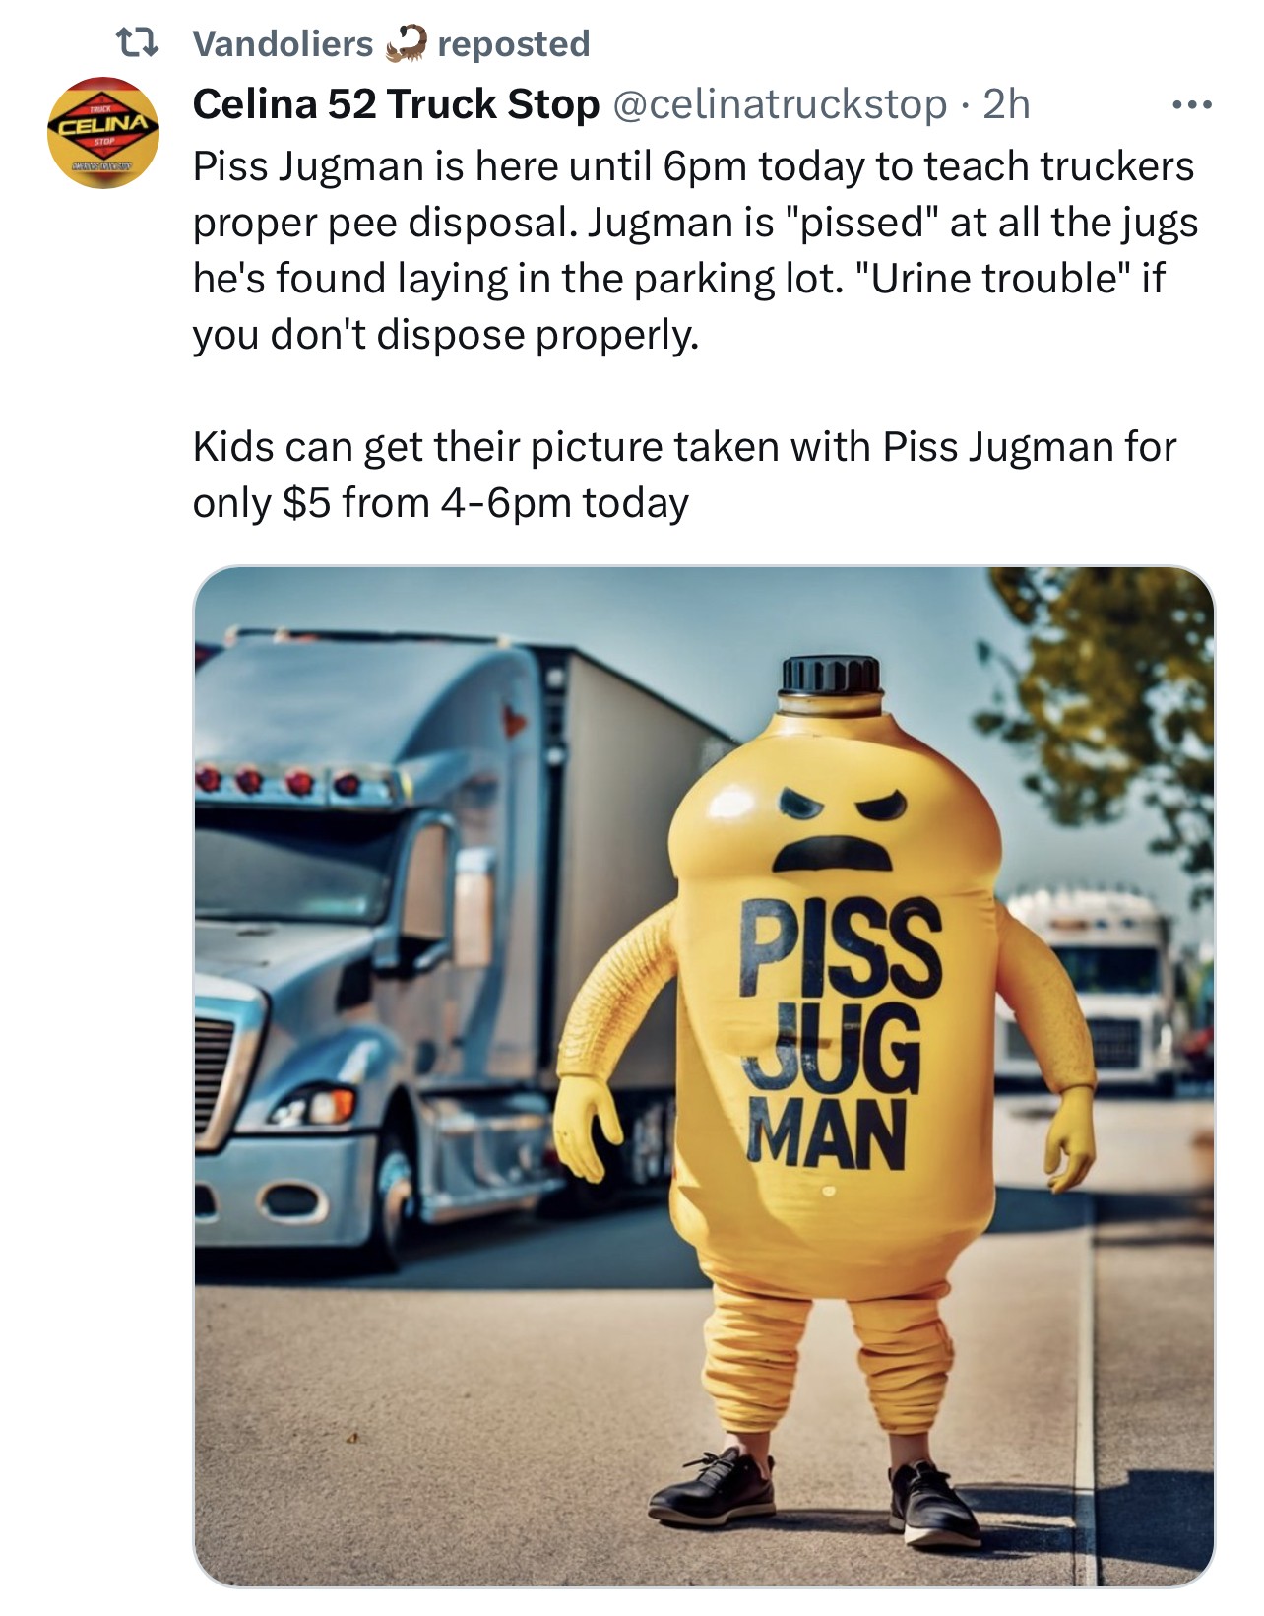Click the Celina truck stop profile avatar
Screen dimensions: 1264x1616
[x=103, y=133]
